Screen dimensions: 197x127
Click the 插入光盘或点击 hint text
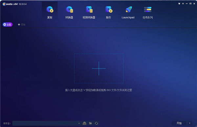point(98,90)
